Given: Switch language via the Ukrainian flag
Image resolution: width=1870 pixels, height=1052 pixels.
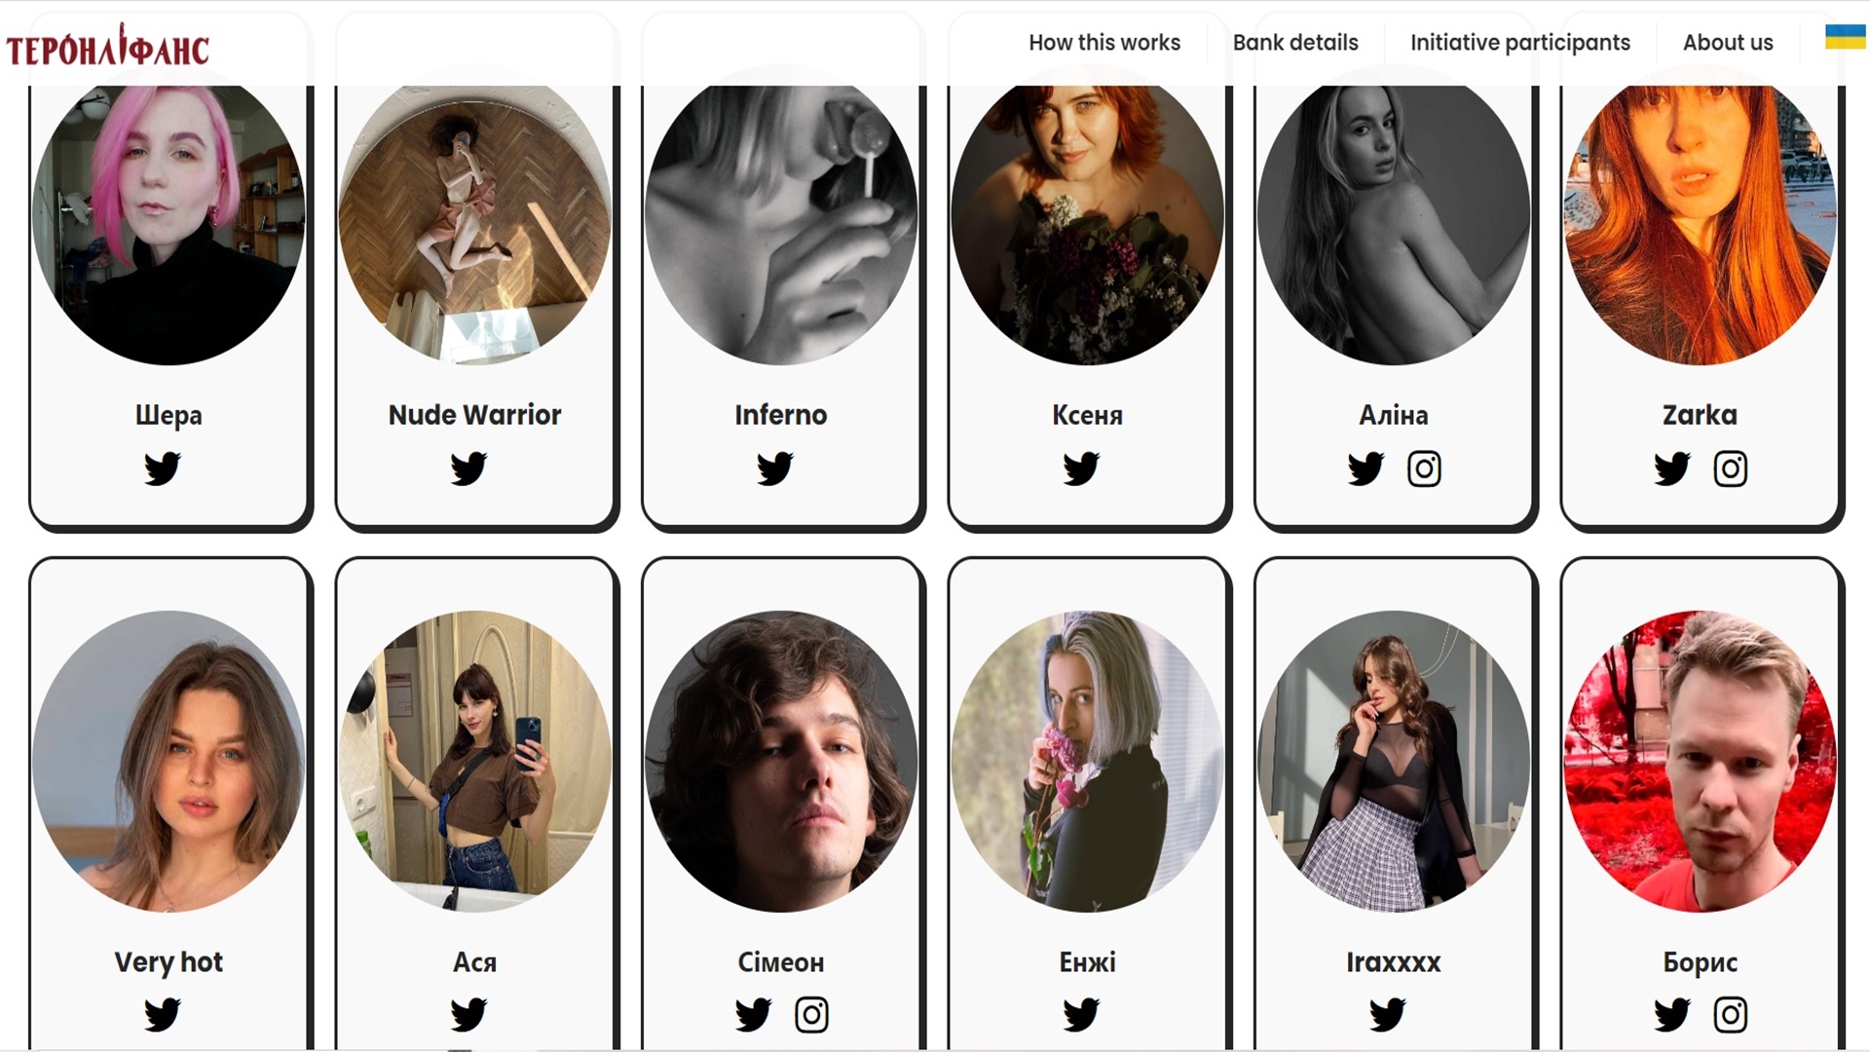Looking at the screenshot, I should tap(1845, 37).
